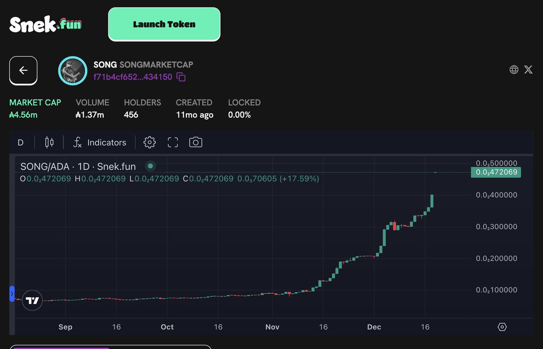Click the MARKET CAP value ₳4.56m
543x349 pixels.
pyautogui.click(x=24, y=115)
